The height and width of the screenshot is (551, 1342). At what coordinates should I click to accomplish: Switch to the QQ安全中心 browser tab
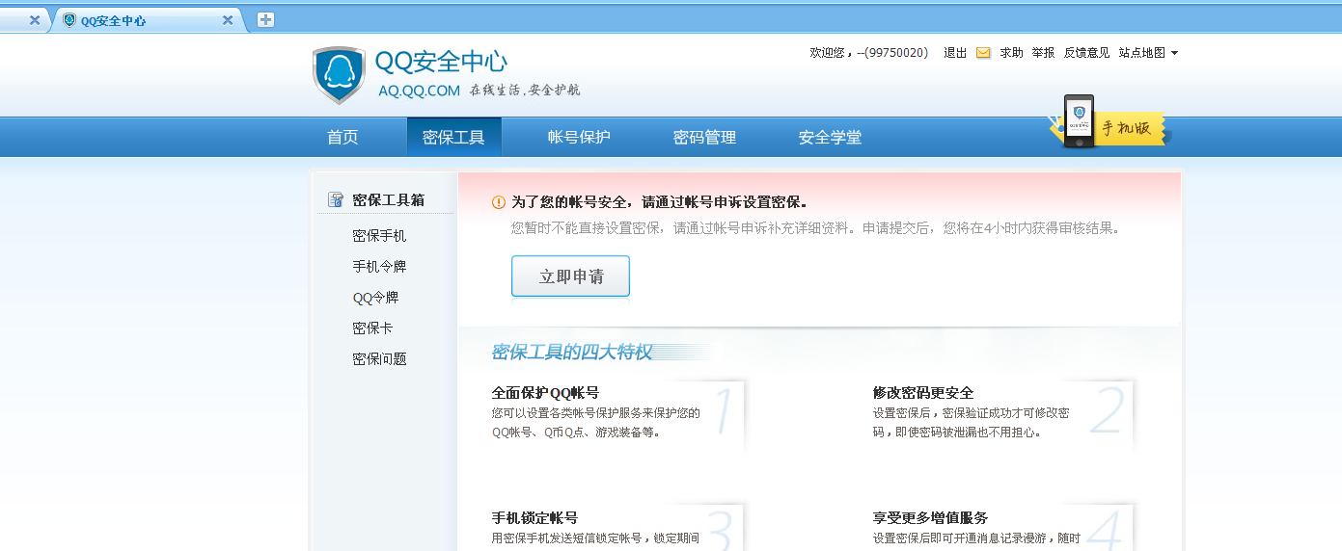point(145,20)
